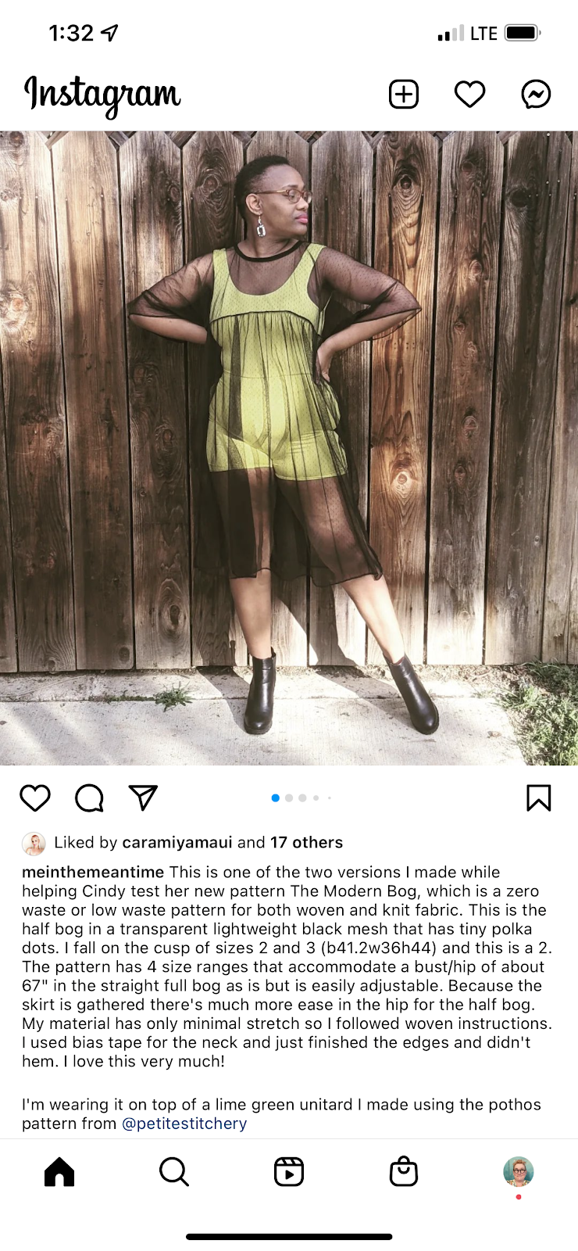578x1251 pixels.
Task: Share the post via paper plane icon
Action: 143,798
